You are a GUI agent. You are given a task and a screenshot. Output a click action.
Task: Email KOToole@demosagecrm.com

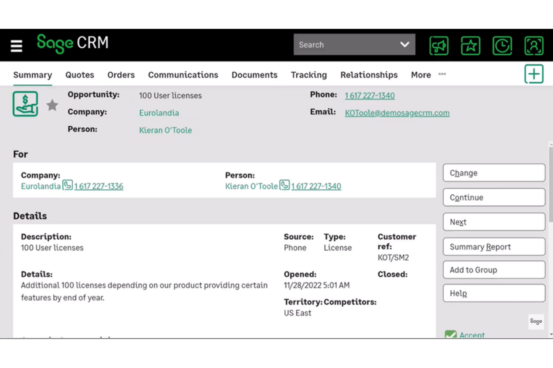click(397, 113)
